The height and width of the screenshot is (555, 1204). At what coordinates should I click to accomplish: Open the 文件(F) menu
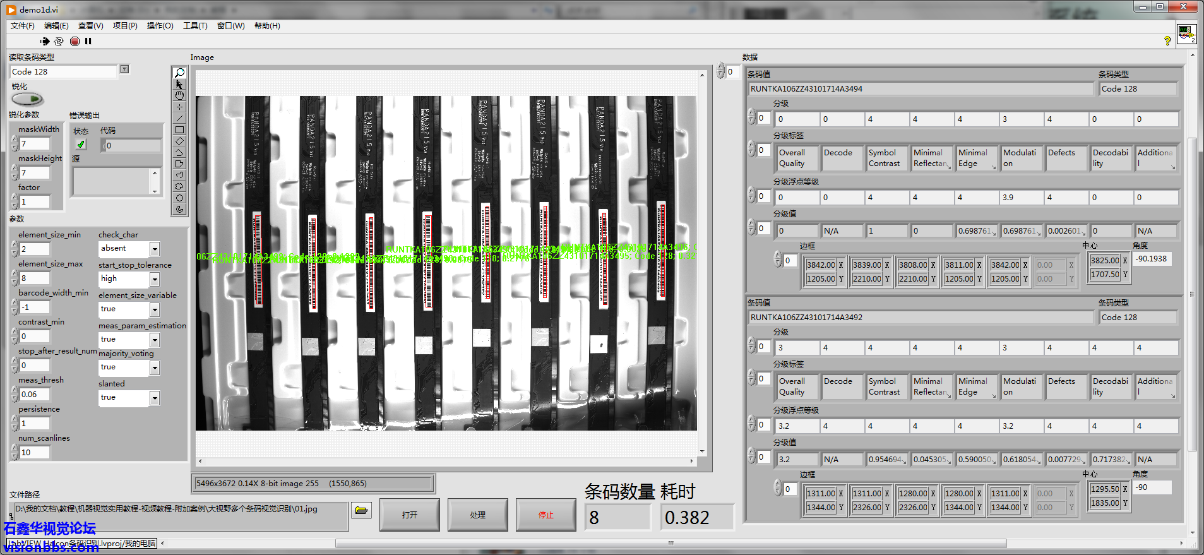click(x=23, y=26)
